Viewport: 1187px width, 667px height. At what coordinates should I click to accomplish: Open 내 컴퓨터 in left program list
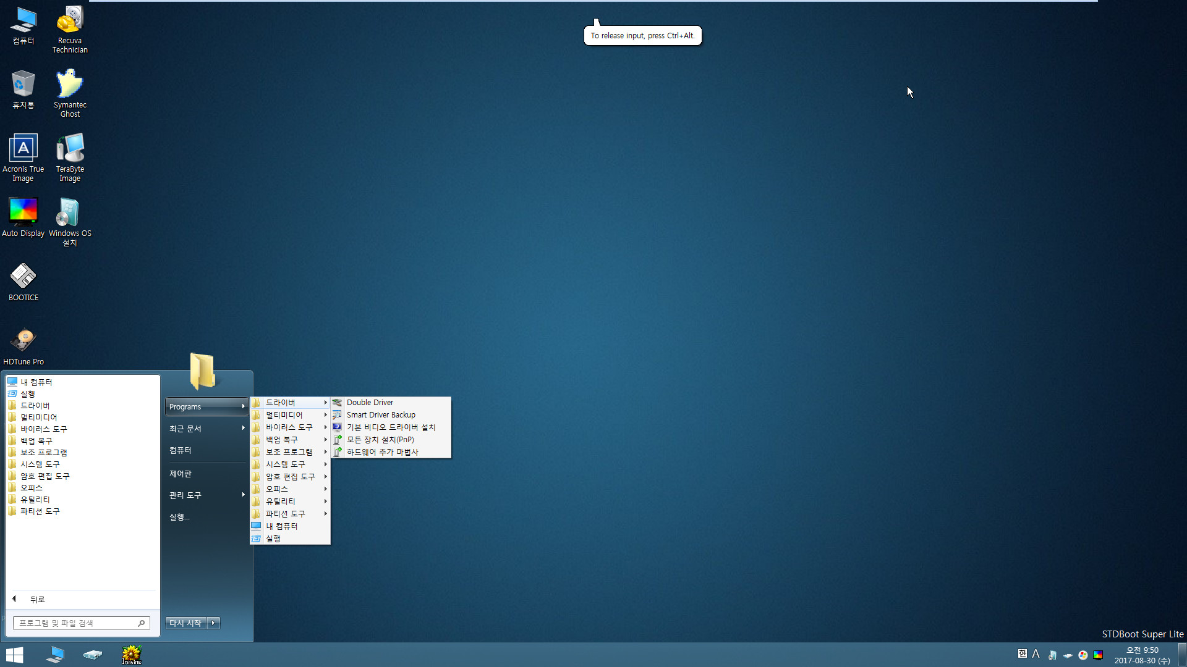click(x=83, y=382)
